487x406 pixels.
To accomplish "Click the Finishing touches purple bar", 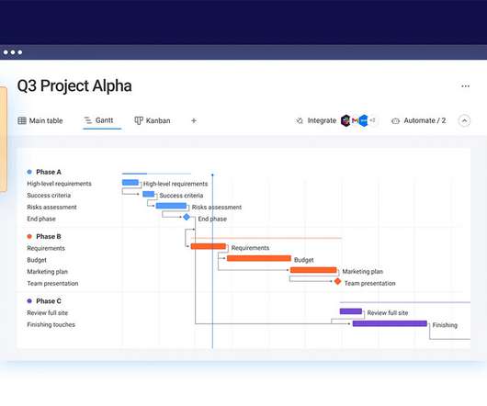I will click(390, 323).
